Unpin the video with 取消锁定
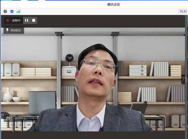The image size is (188, 139). (14, 30)
